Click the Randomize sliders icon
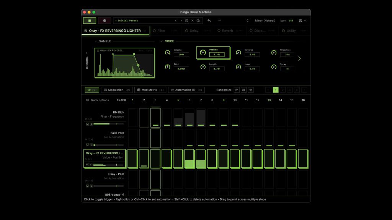This screenshot has width=392, height=220. coord(243,90)
